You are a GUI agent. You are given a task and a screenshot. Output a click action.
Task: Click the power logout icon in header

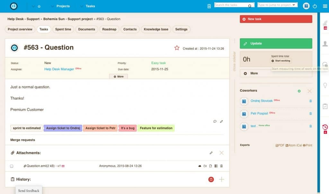pyautogui.click(x=315, y=6)
